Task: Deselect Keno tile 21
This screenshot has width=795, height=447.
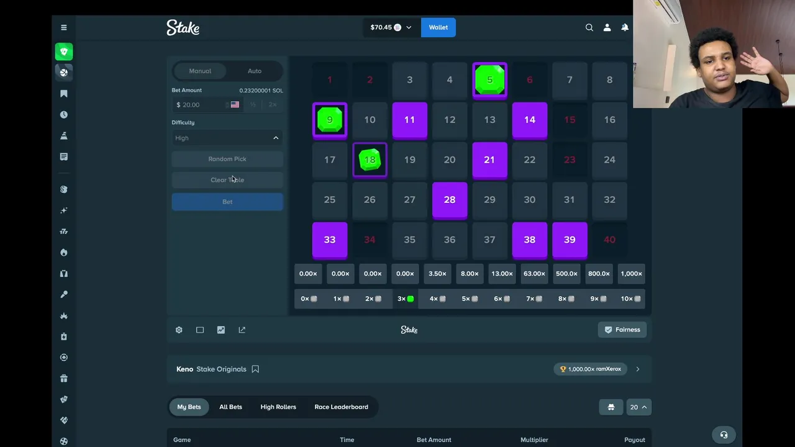Action: pos(489,160)
